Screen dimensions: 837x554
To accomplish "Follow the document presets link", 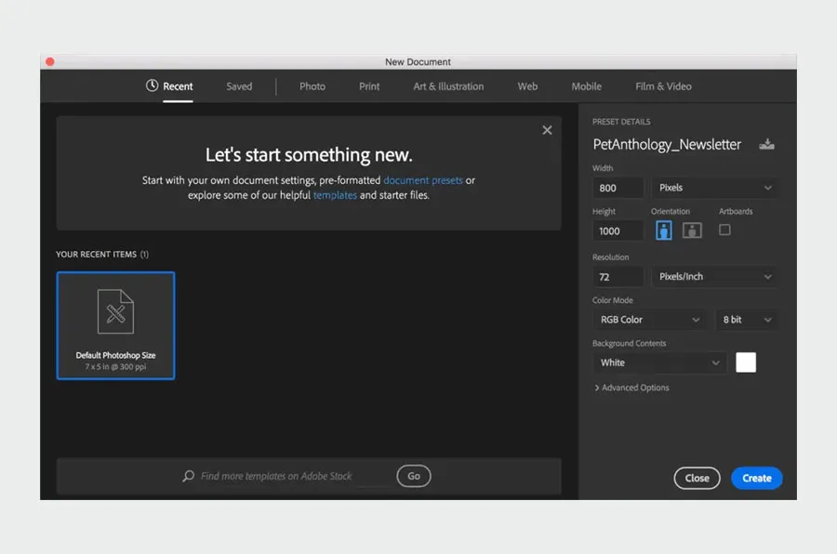I will [x=423, y=180].
